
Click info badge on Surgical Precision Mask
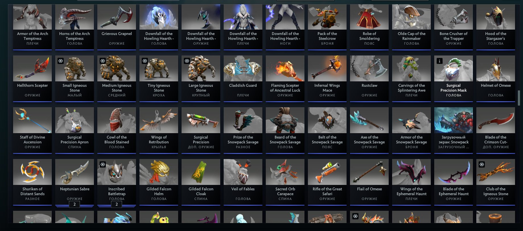(x=440, y=61)
